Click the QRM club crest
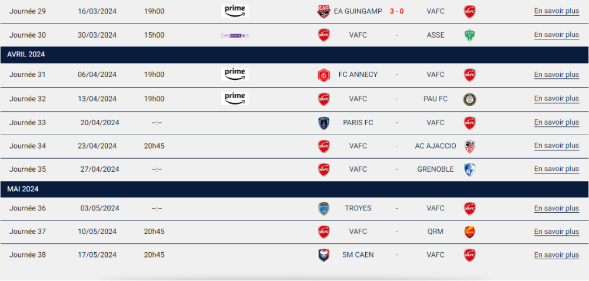Viewport: 589px width, 281px height. tap(469, 232)
